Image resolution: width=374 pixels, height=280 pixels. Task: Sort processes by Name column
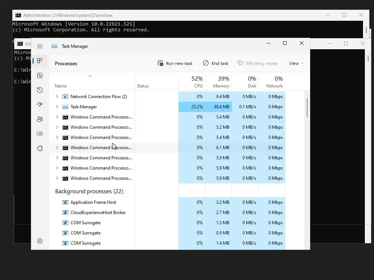(92, 82)
